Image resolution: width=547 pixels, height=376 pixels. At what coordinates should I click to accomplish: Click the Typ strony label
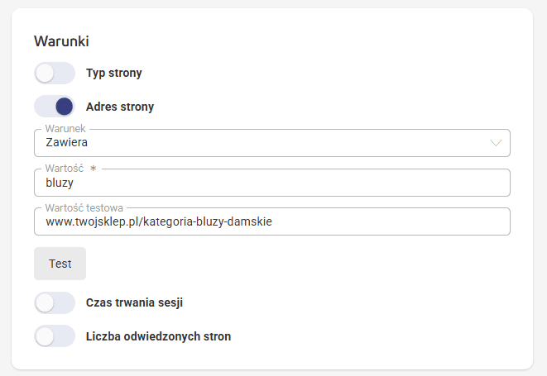[114, 74]
